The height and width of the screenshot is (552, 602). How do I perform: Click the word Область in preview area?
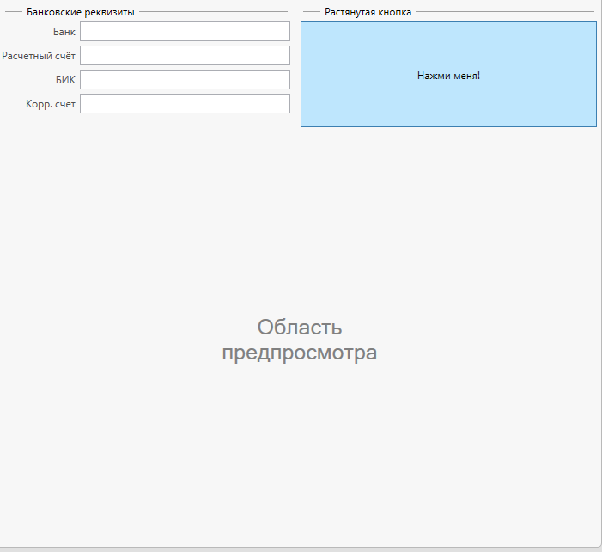coord(300,328)
